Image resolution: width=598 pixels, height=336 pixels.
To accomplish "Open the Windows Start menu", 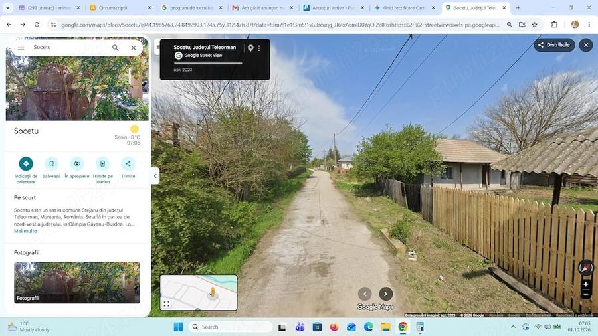I will (x=178, y=327).
